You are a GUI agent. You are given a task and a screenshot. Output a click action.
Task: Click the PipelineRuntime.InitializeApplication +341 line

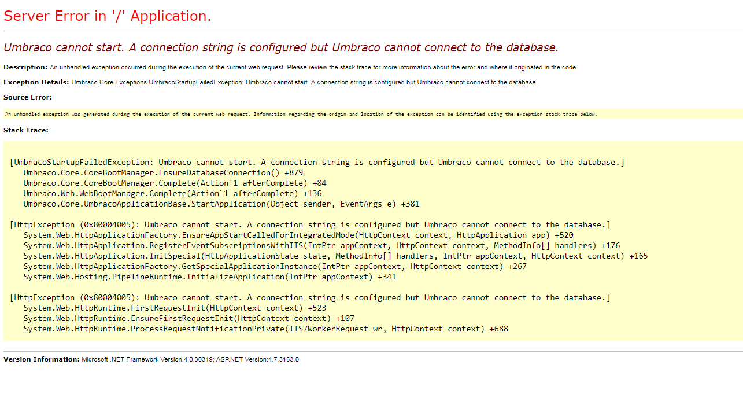(x=210, y=277)
